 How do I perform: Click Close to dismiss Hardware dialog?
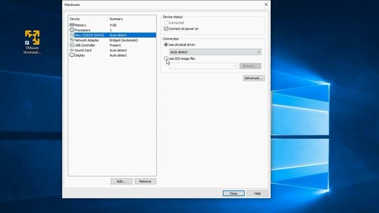(x=233, y=193)
